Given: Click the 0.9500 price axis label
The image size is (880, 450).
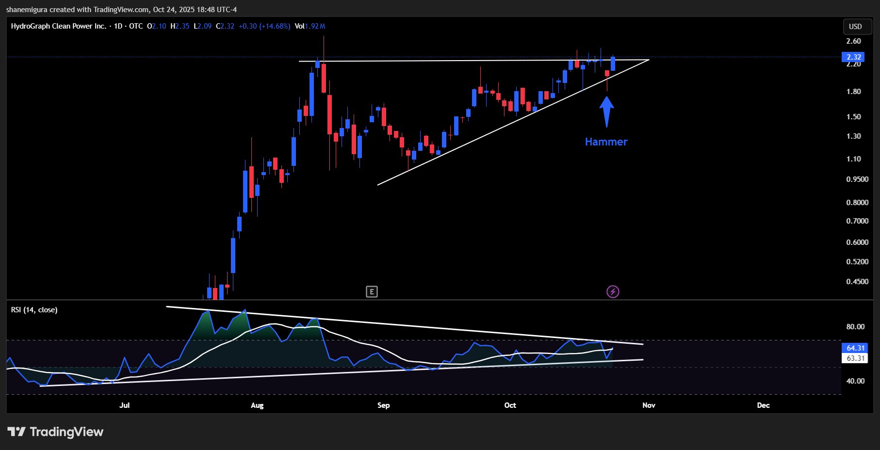Looking at the screenshot, I should coord(857,179).
